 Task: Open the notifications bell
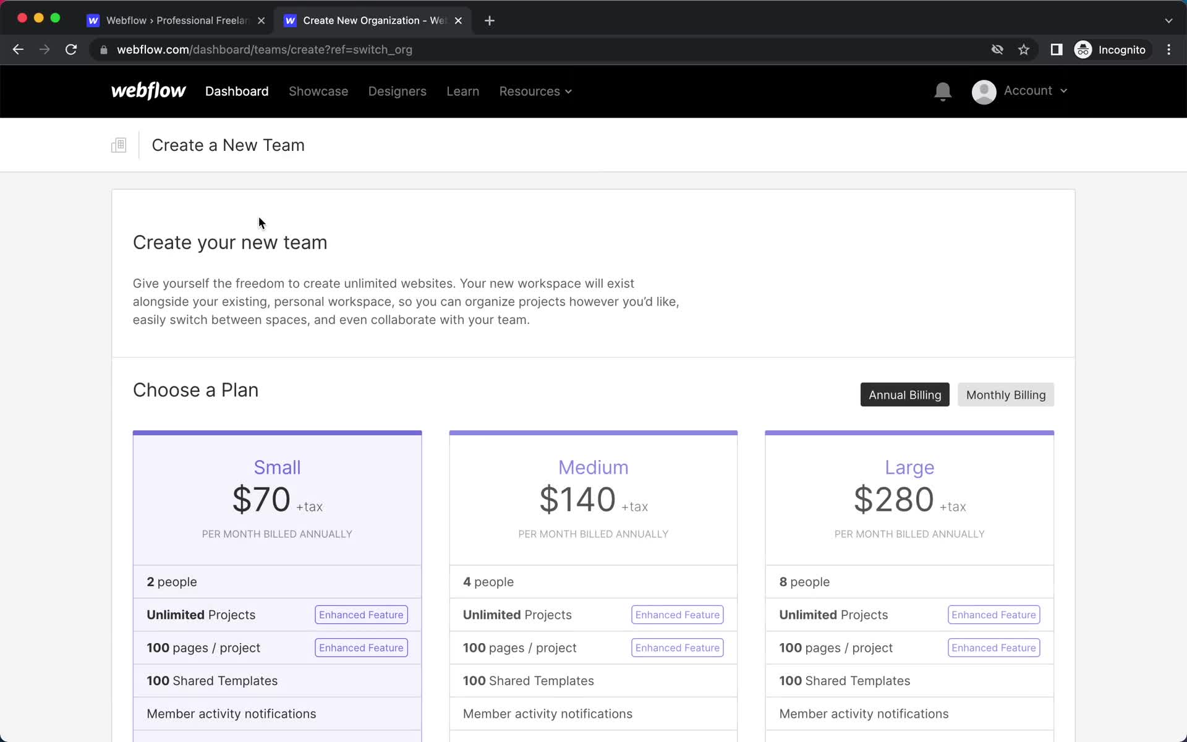pos(942,92)
